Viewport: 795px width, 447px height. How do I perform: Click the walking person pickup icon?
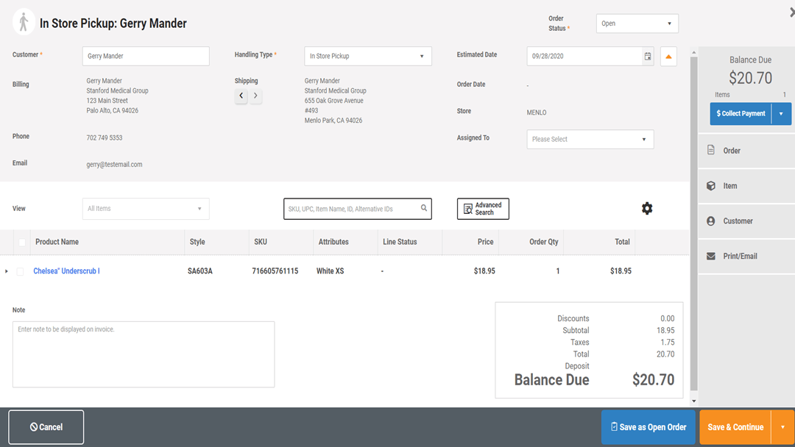24,23
